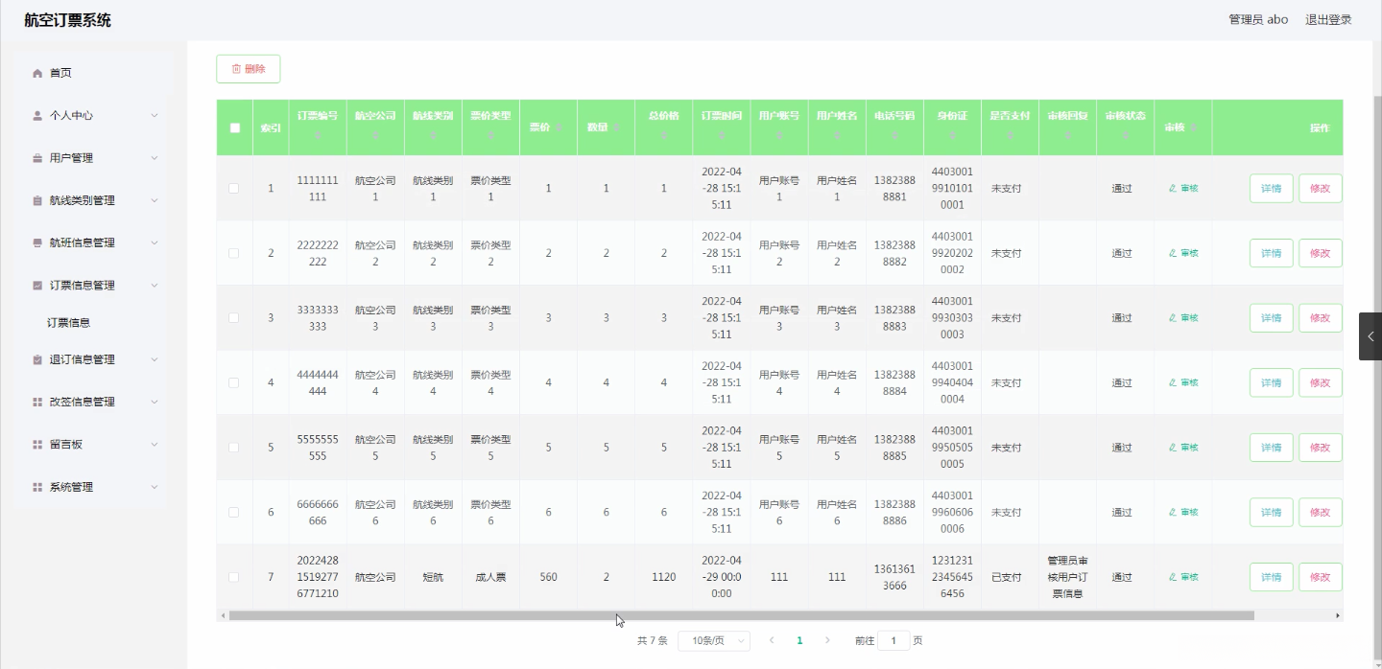
Task: Click the 前往 page number input field
Action: (x=894, y=640)
